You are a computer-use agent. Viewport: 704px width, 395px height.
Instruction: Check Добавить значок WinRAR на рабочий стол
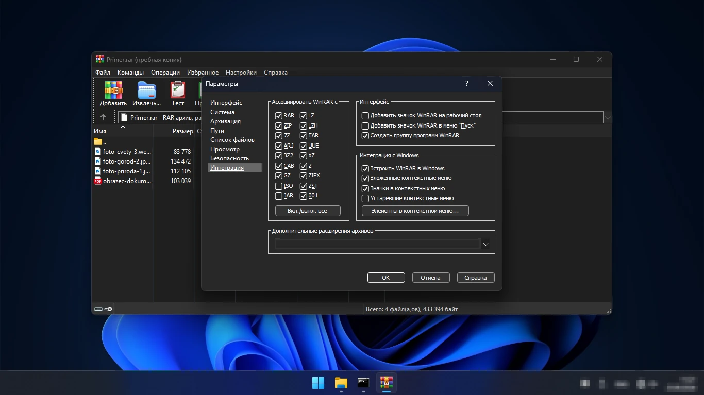pos(365,116)
